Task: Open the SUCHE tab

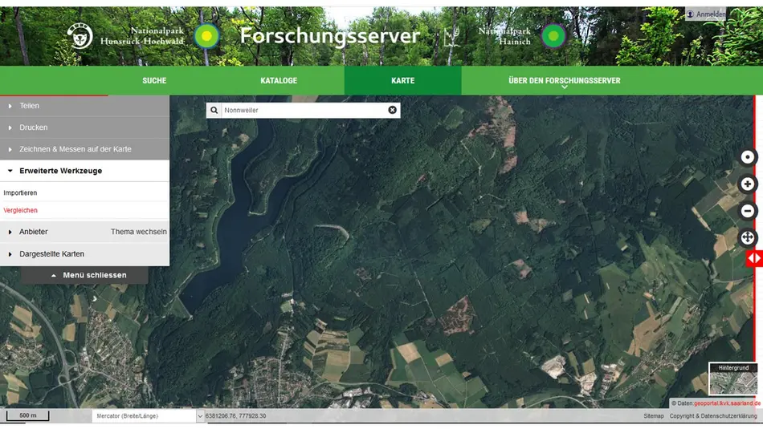Action: pyautogui.click(x=154, y=81)
